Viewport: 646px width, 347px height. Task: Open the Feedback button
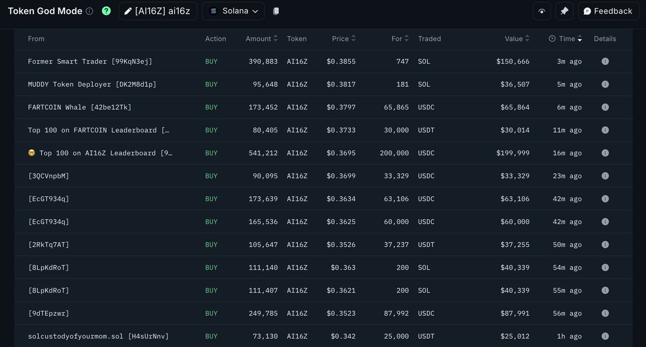point(609,11)
